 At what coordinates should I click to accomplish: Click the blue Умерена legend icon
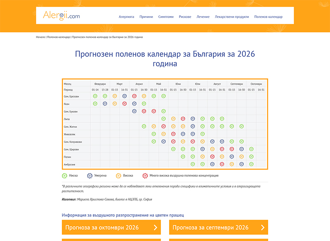[x=90, y=175]
